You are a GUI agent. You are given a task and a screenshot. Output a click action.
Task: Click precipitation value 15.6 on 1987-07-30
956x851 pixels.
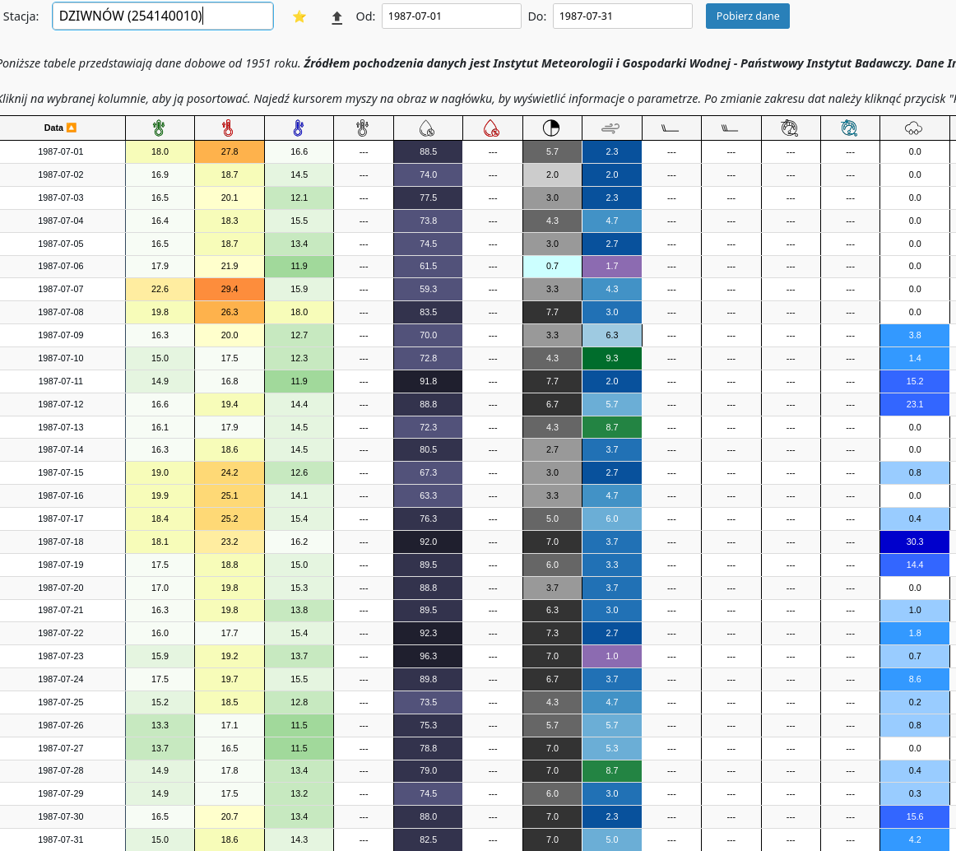click(x=915, y=816)
